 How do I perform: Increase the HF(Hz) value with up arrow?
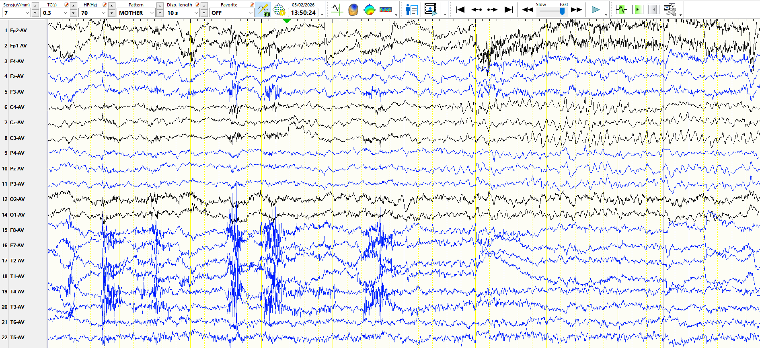click(x=112, y=6)
